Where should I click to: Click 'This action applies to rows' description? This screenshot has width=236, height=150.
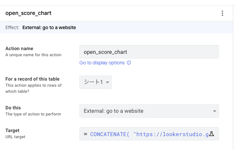coord(33,85)
